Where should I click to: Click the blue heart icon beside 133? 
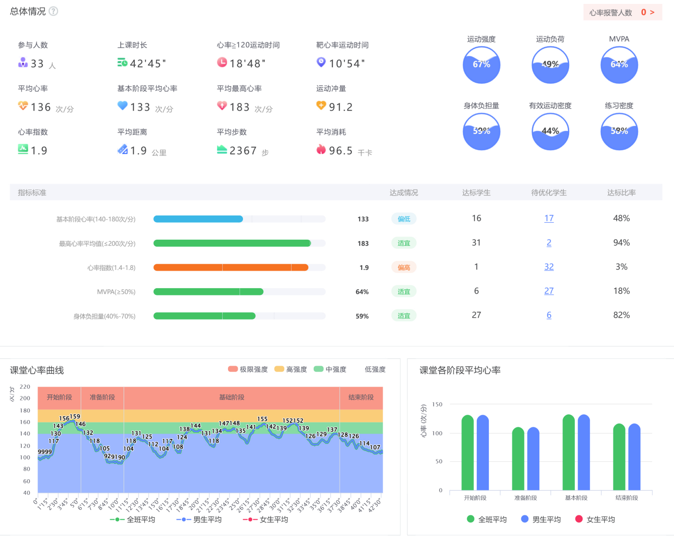122,105
